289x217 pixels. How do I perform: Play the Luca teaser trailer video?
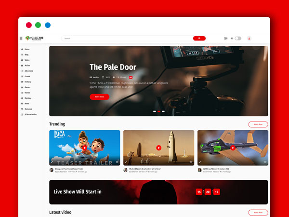(x=84, y=148)
